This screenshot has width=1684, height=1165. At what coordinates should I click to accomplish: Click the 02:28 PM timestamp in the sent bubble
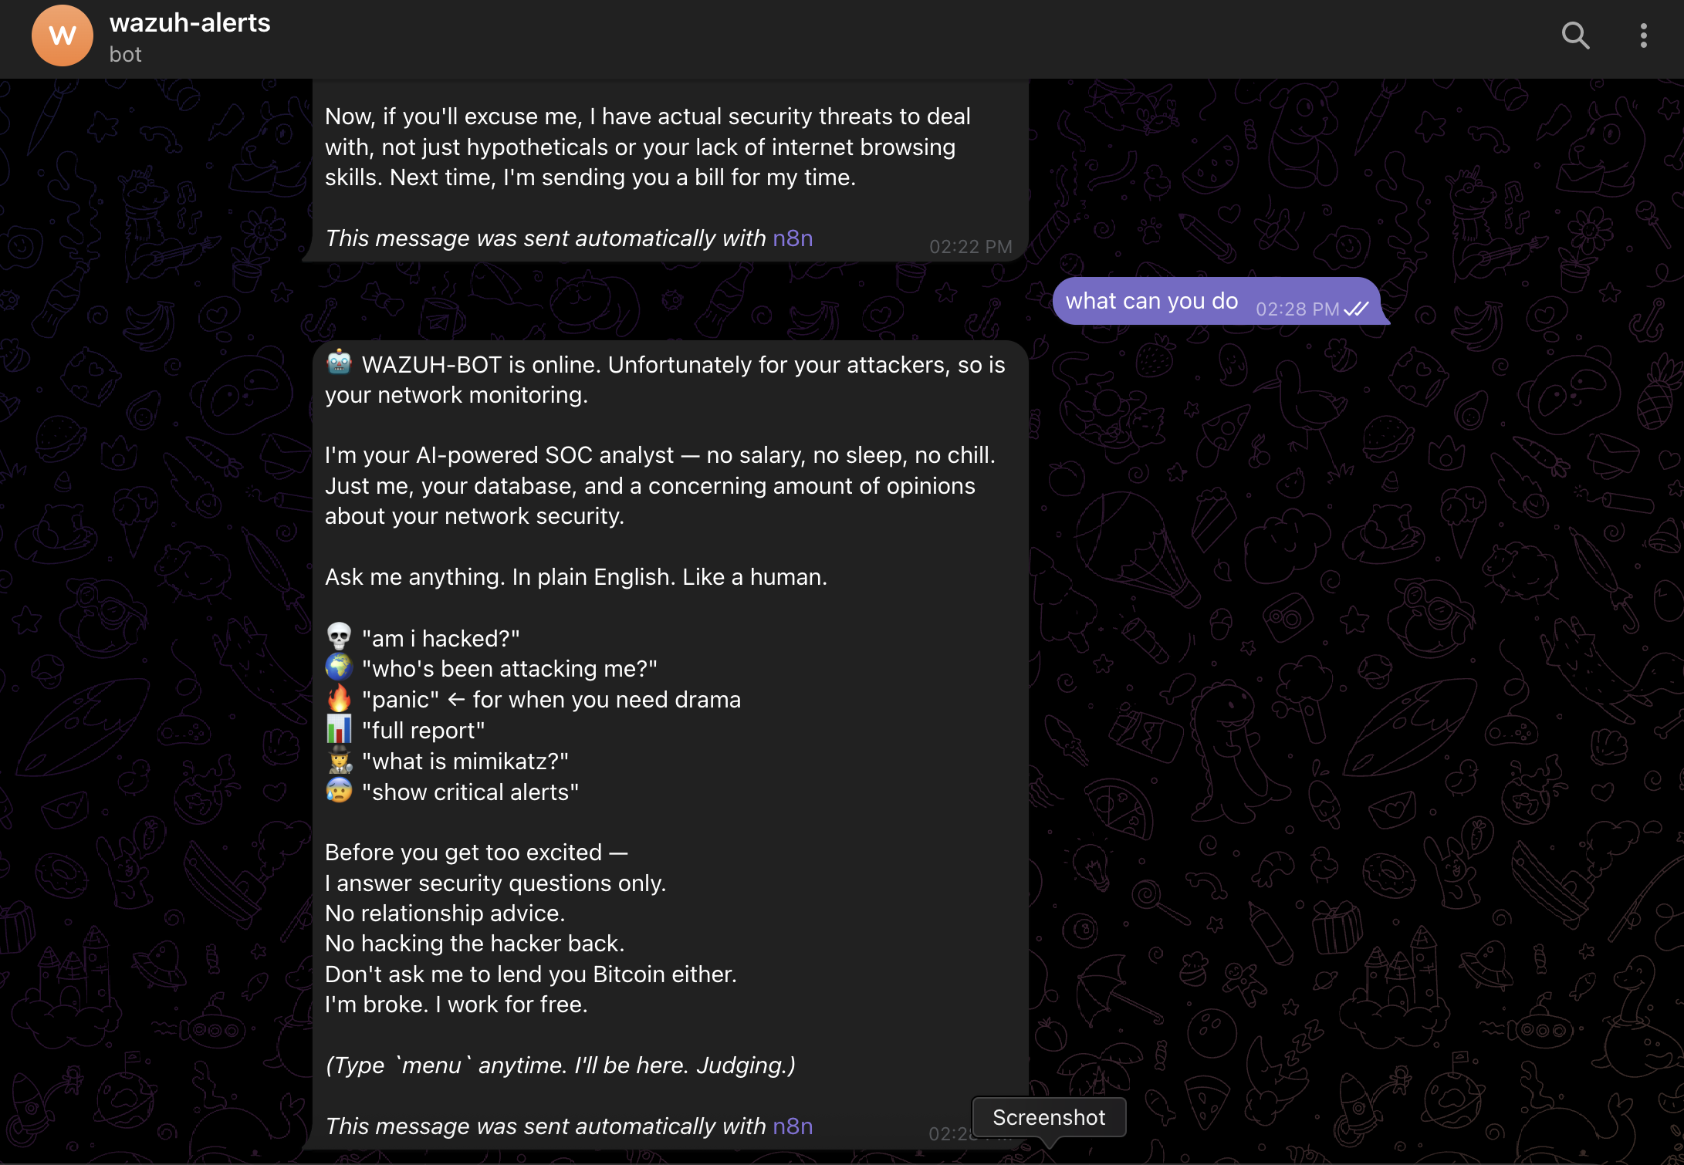point(1297,309)
